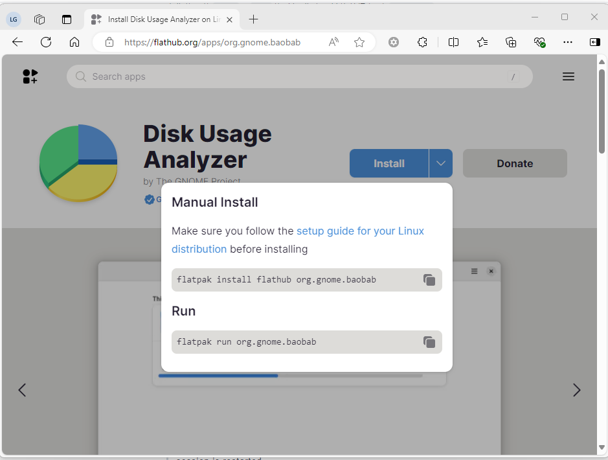608x460 pixels.
Task: Open the Extensions puzzle icon
Action: [422, 42]
